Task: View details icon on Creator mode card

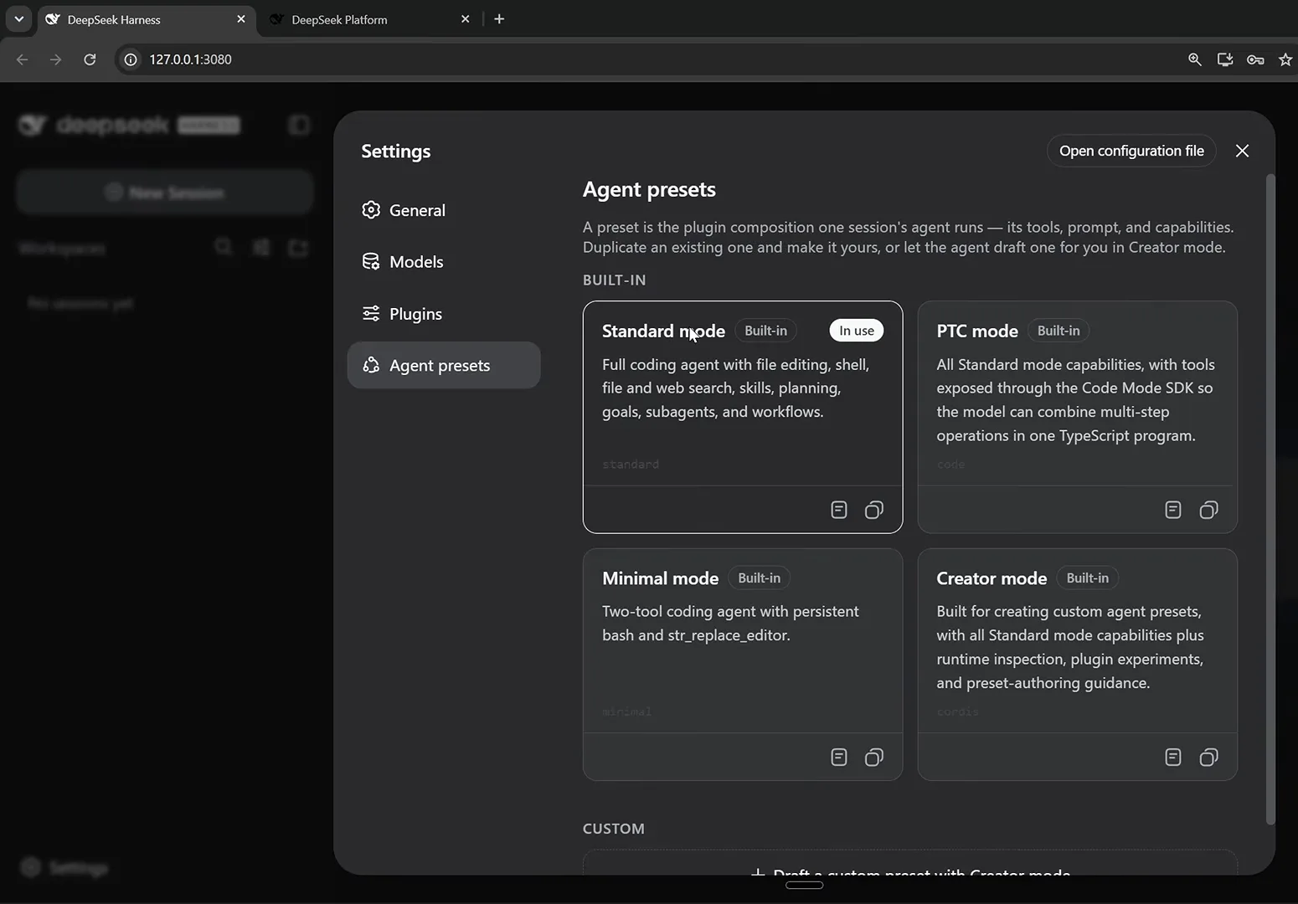Action: [x=1173, y=758]
